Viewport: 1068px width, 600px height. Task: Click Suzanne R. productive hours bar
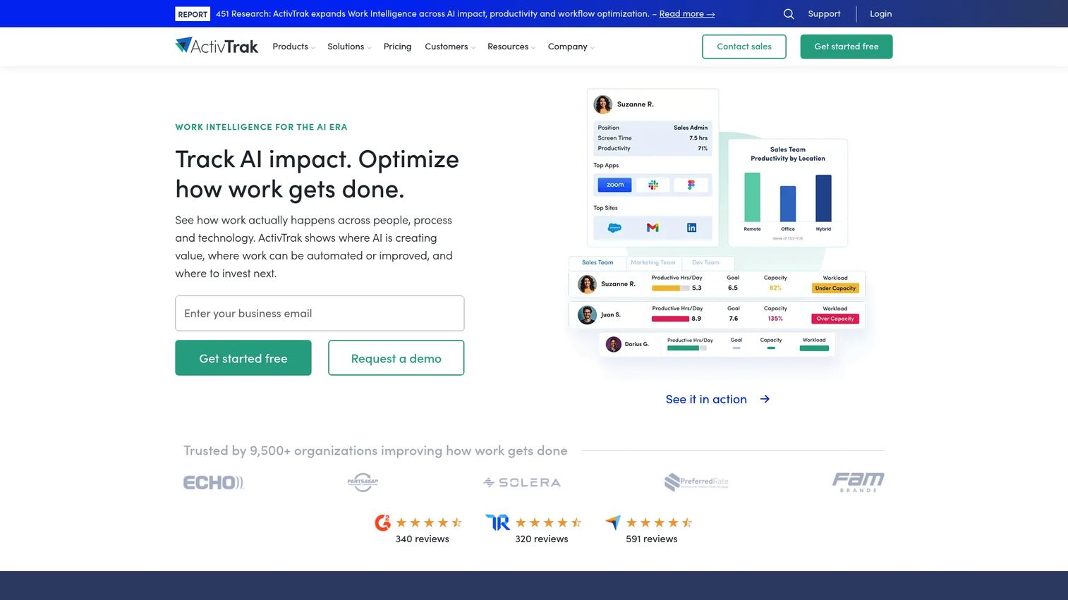(670, 288)
